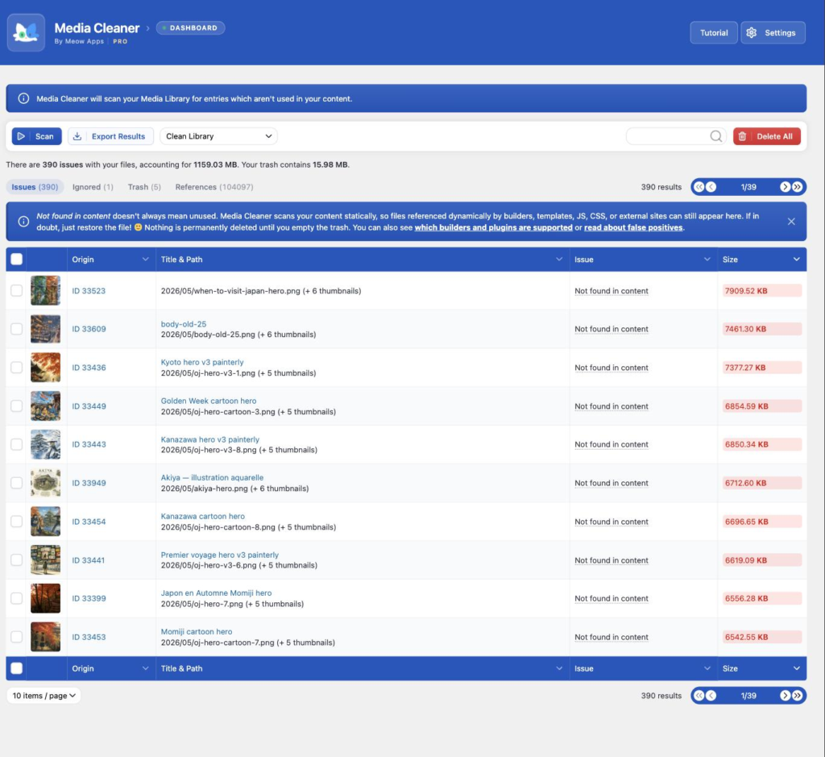Jump to last page in top pagination

point(797,187)
